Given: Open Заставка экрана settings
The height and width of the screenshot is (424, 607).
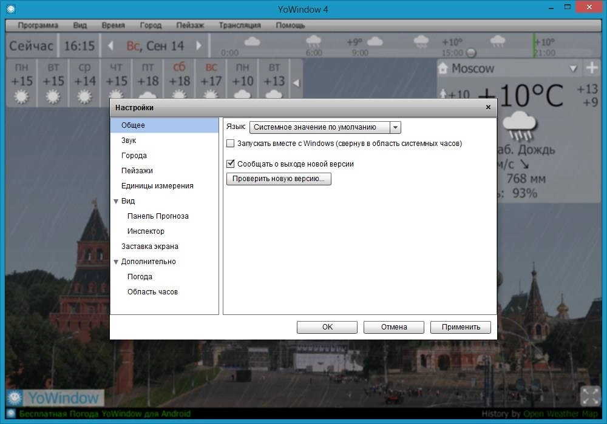Looking at the screenshot, I should [164, 247].
